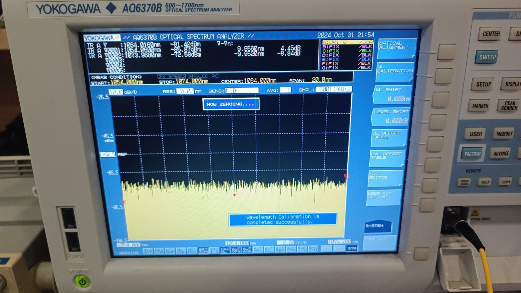
Task: Click the TLS SYC status icon
Action: (148, 251)
